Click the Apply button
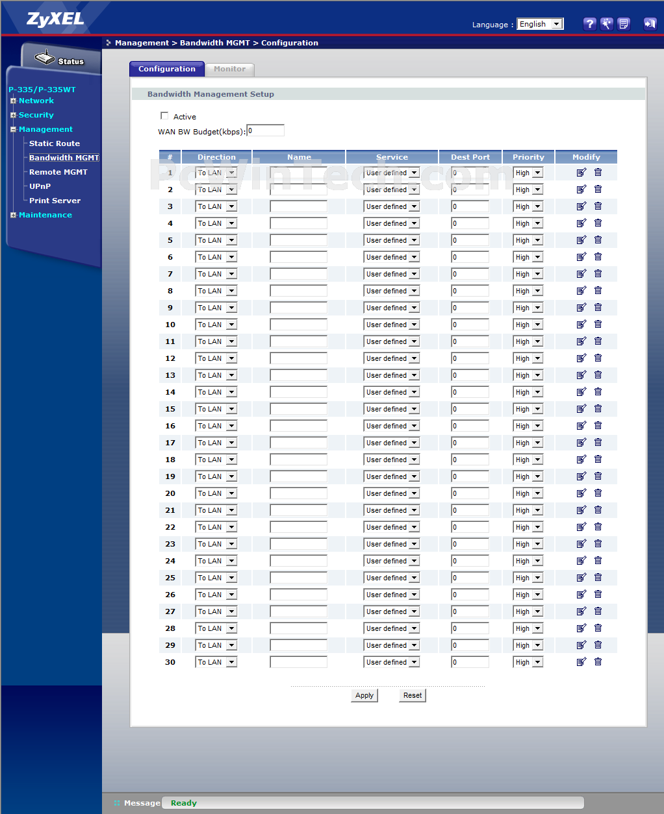Viewport: 664px width, 814px height. pyautogui.click(x=364, y=695)
